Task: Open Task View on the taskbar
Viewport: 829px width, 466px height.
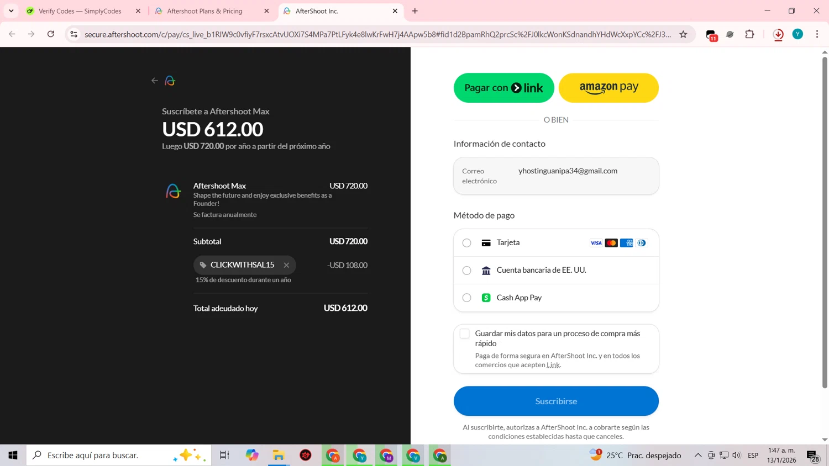Action: pos(224,455)
